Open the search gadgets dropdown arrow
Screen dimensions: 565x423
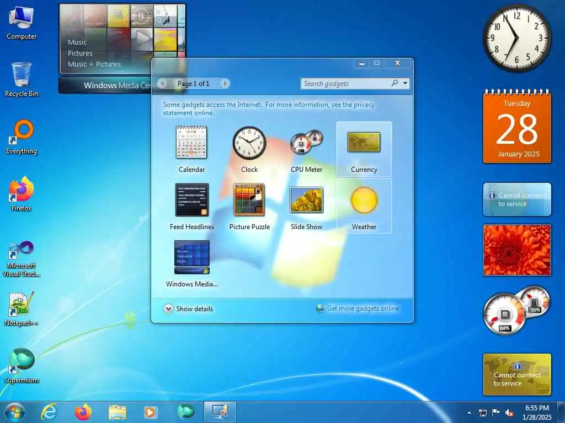tap(405, 84)
